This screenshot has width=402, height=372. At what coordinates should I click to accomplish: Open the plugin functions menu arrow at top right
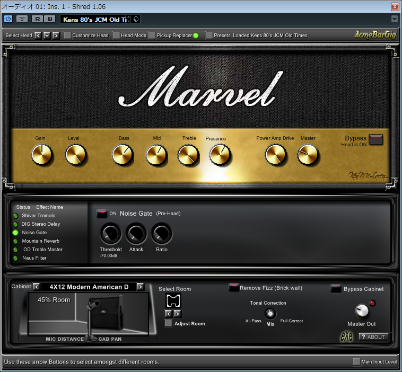395,19
